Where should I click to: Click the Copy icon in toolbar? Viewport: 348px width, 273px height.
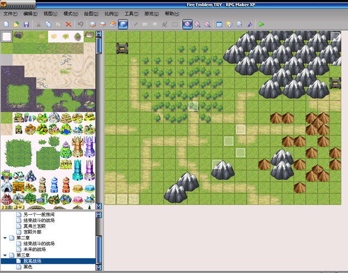[x=48, y=24]
